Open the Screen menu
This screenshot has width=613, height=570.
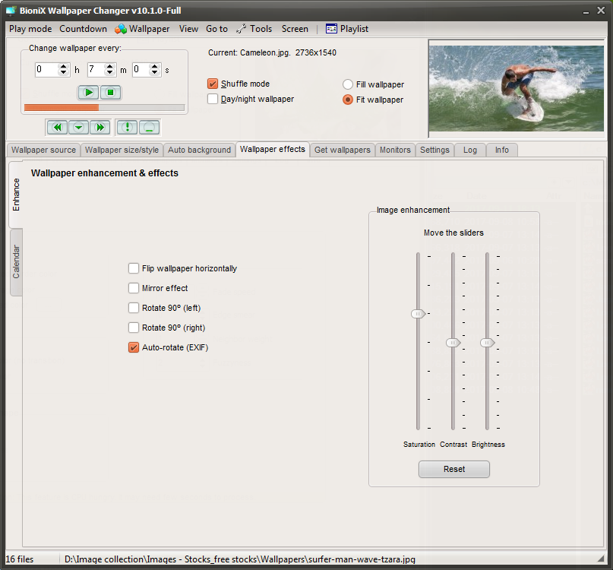tap(295, 29)
